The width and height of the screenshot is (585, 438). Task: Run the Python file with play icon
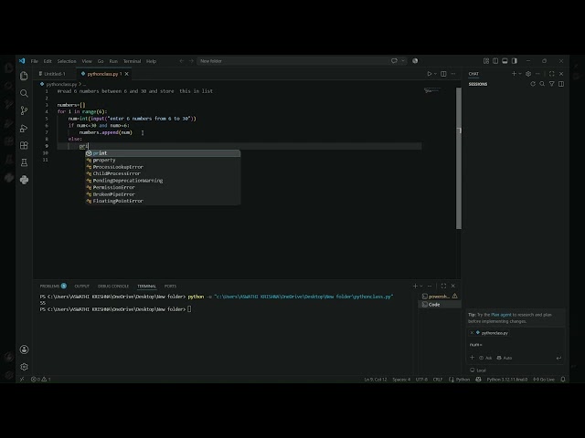[430, 74]
